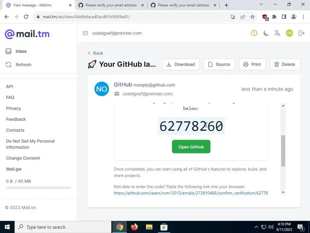This screenshot has height=233, width=310.
Task: Click the yellow warning alert icon
Action: click(x=254, y=33)
